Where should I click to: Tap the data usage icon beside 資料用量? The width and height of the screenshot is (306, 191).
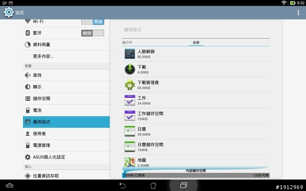[28, 44]
